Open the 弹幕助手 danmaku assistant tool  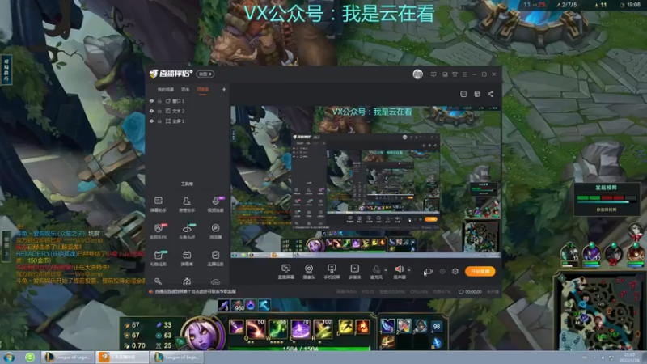(x=159, y=205)
